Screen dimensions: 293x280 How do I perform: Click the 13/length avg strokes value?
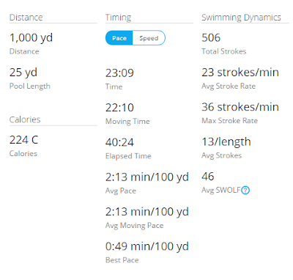(x=226, y=142)
